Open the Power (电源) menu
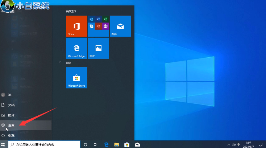The width and height of the screenshot is (266, 148). click(11, 135)
